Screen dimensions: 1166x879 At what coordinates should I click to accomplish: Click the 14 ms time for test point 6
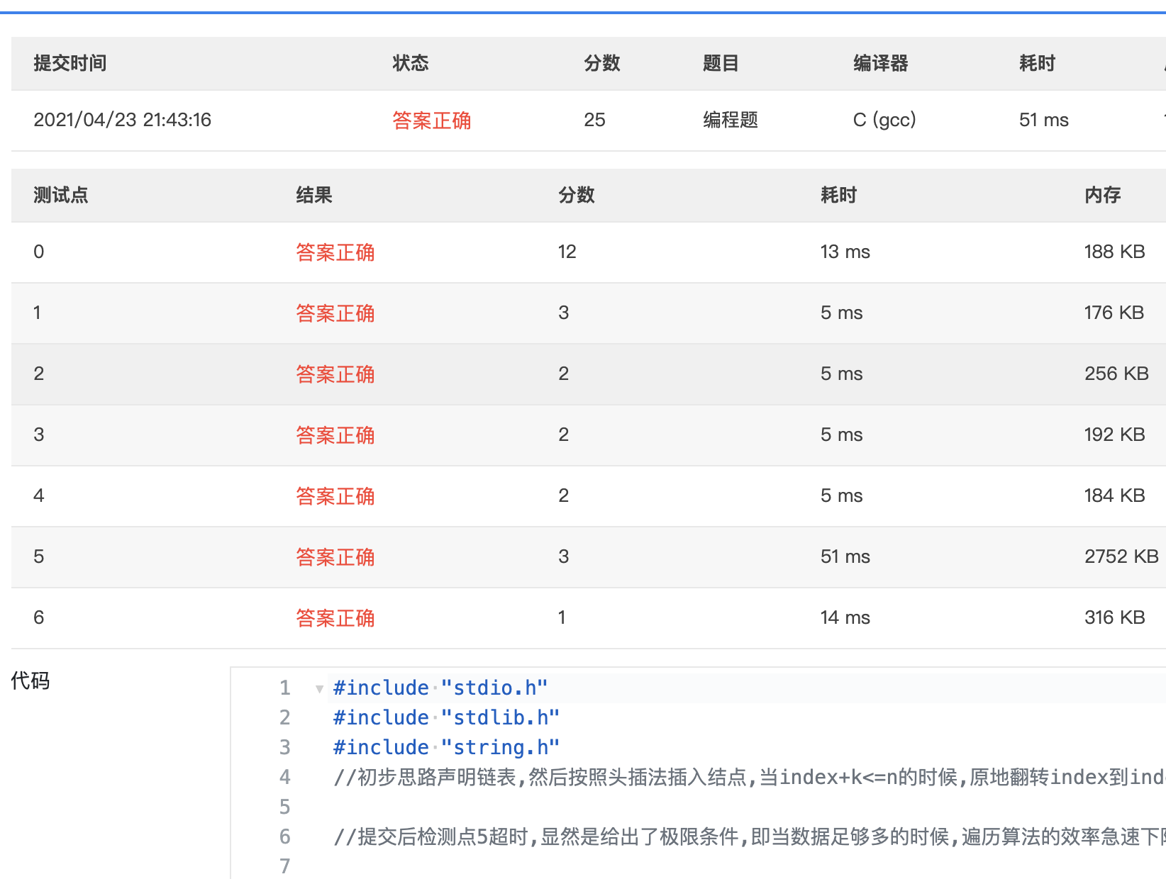click(845, 617)
